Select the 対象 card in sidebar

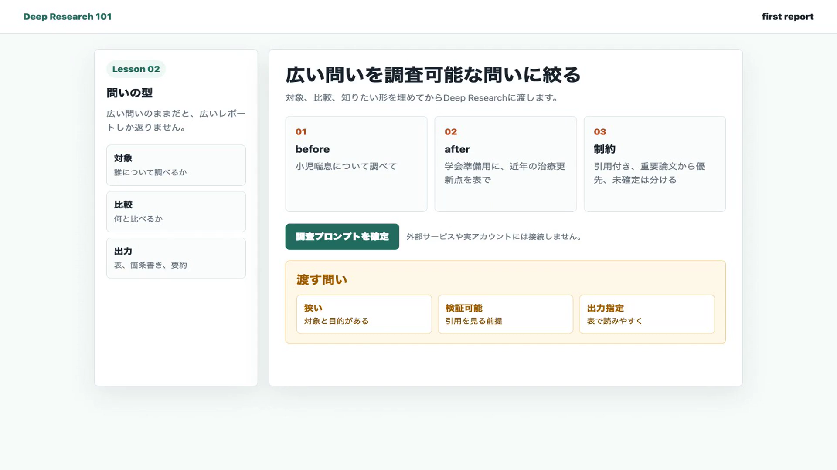(x=176, y=165)
